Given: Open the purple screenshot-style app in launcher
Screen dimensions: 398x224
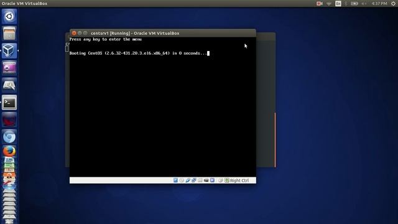Looking at the screenshot, I should click(9, 68).
